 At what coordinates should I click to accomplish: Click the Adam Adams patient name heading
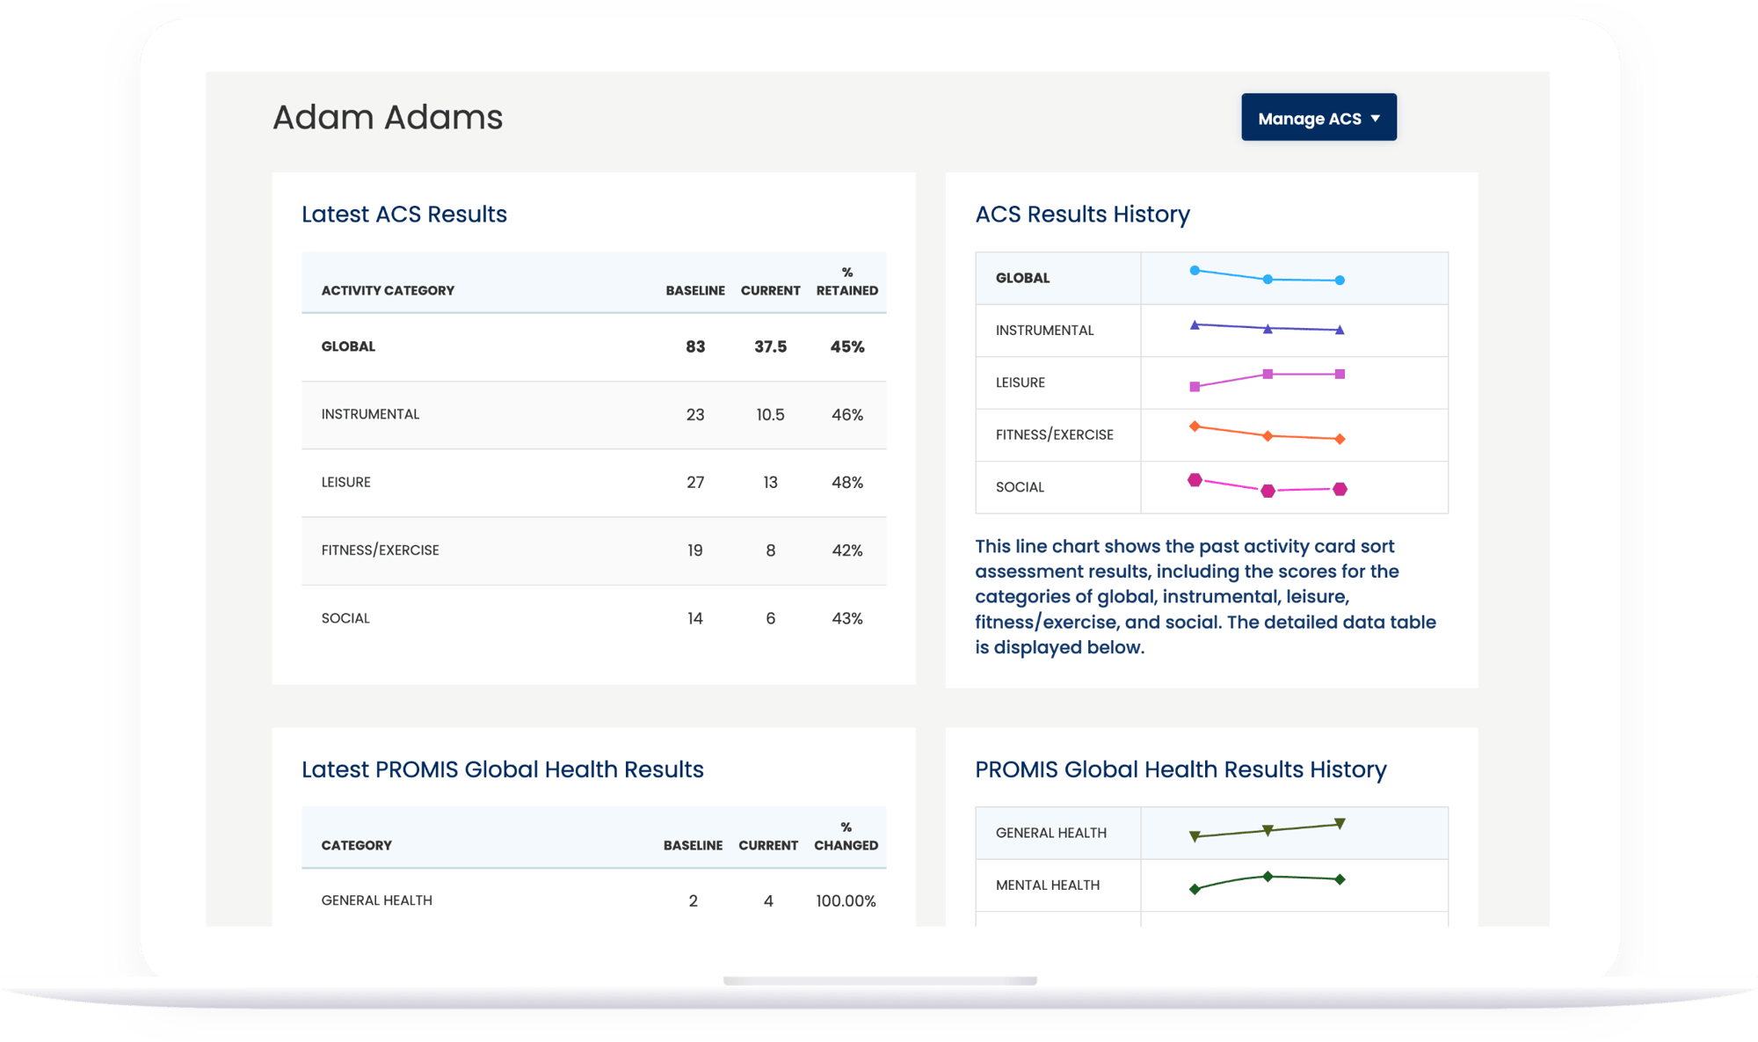pos(388,117)
